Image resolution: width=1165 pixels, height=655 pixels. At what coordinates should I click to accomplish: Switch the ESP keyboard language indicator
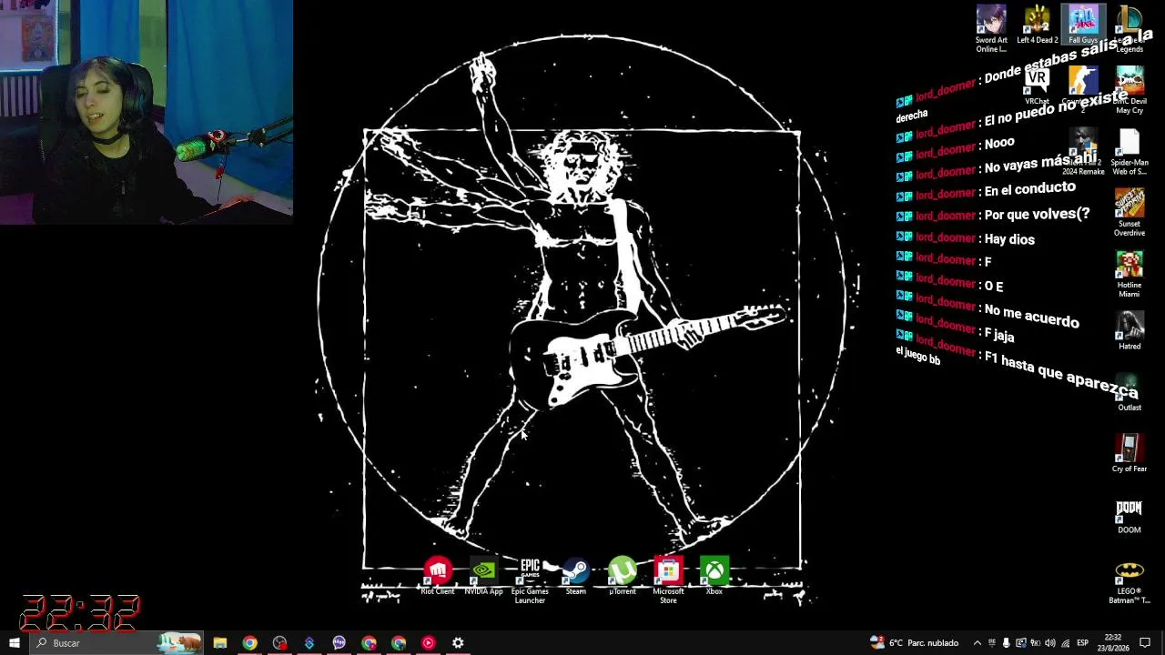pos(1083,643)
